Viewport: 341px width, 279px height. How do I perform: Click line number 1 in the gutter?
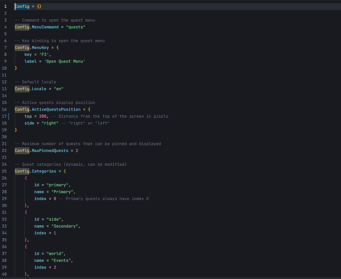click(6, 7)
